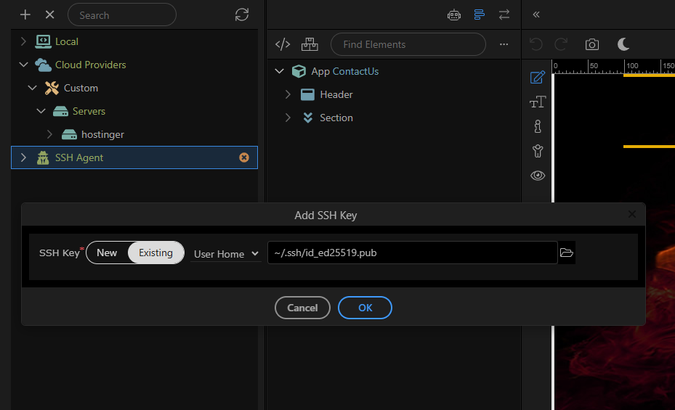The height and width of the screenshot is (410, 675).
Task: Click the Header element icon
Action: click(307, 94)
